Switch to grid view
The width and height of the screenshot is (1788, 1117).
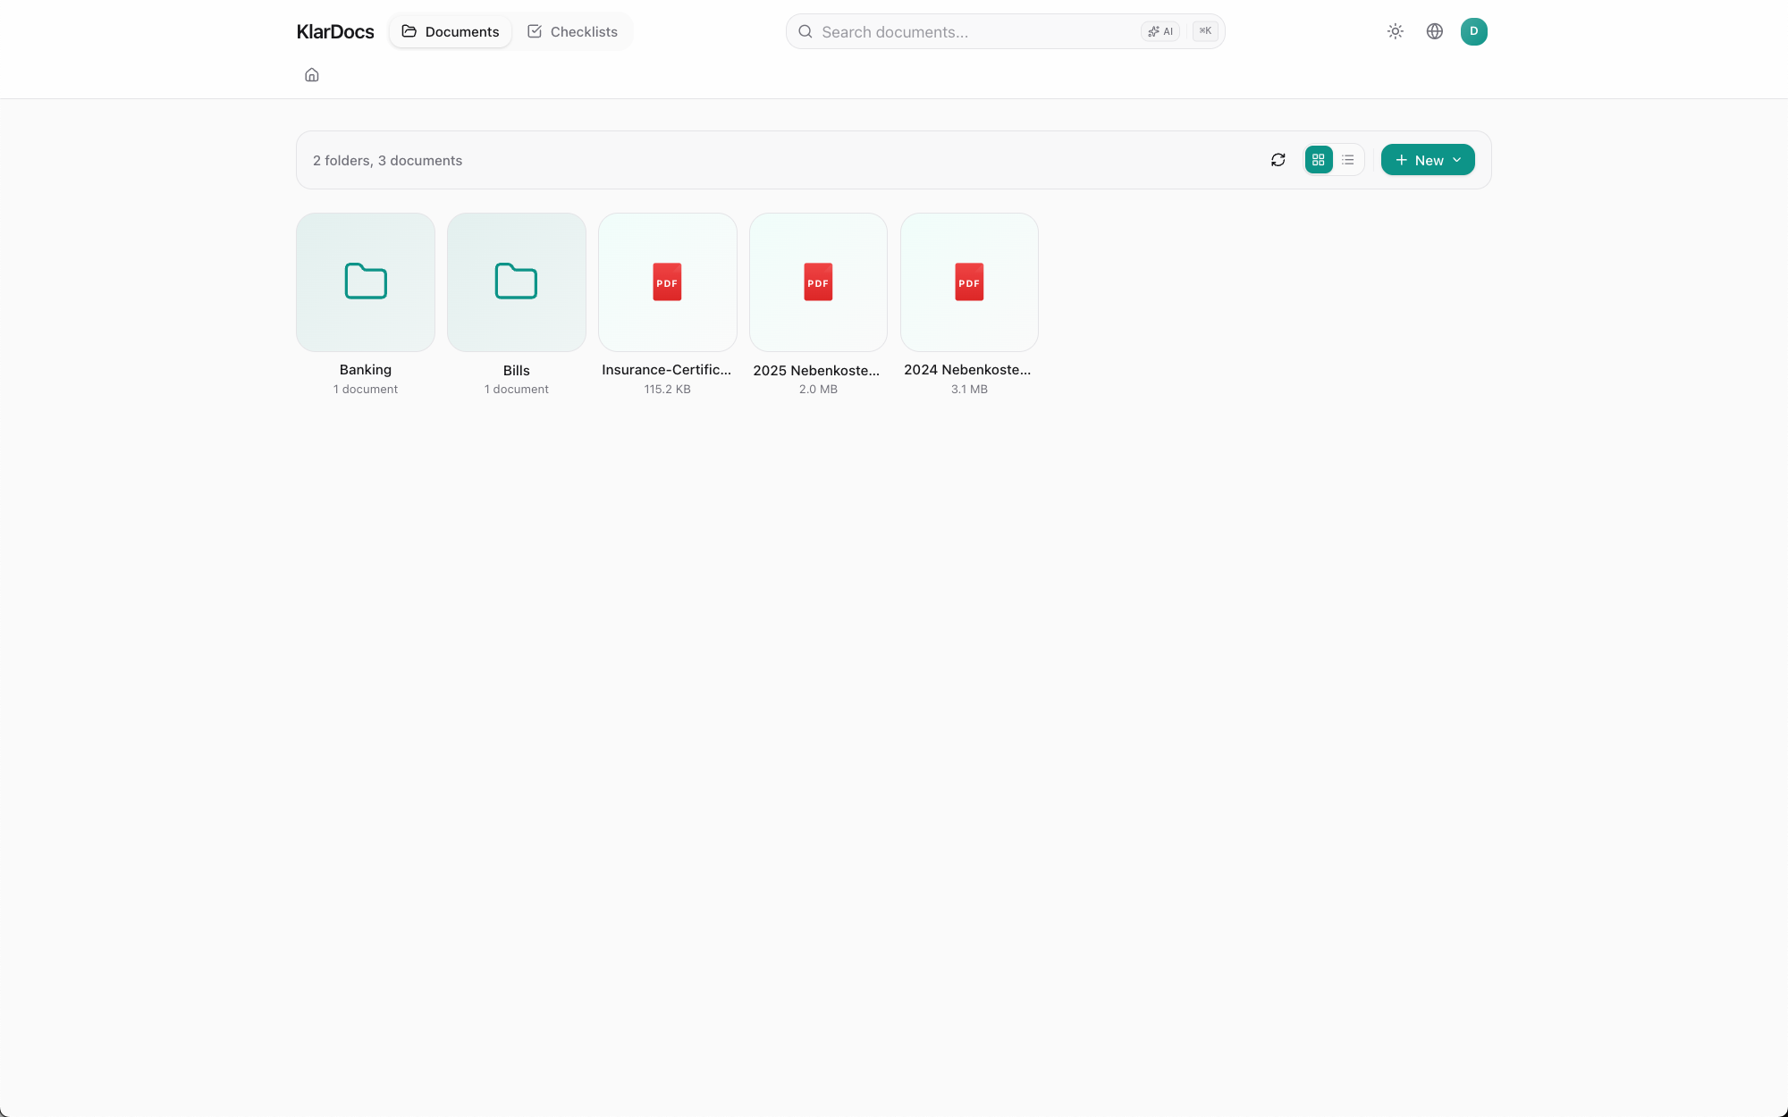pos(1318,160)
